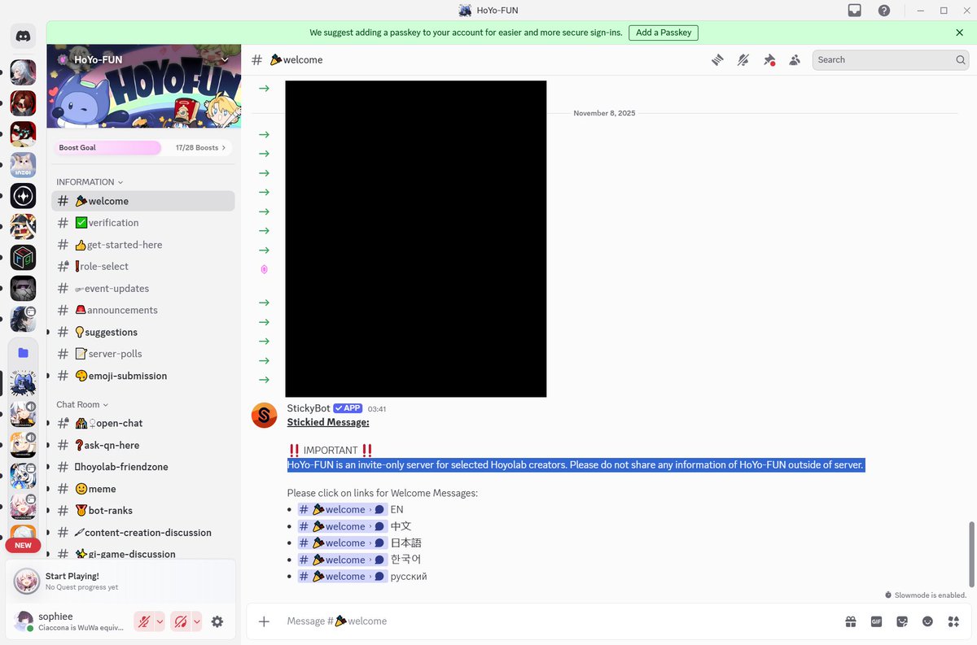Image resolution: width=977 pixels, height=645 pixels.
Task: Click the message timestamp 03:41
Action: tap(377, 409)
